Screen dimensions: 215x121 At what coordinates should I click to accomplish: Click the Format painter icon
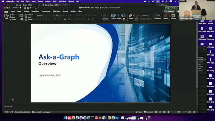[x=11, y=19]
